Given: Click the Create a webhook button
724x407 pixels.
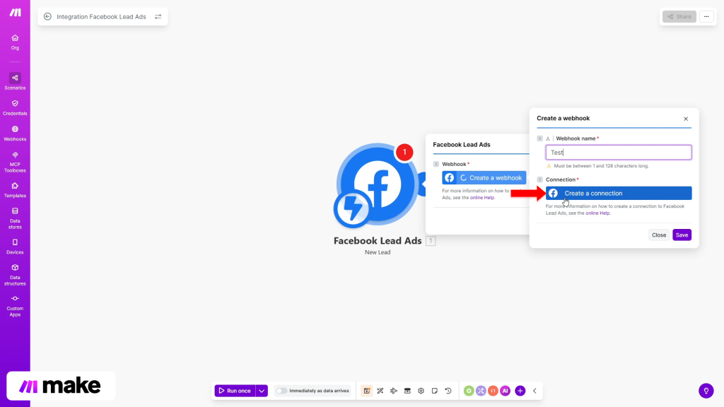Looking at the screenshot, I should point(484,177).
